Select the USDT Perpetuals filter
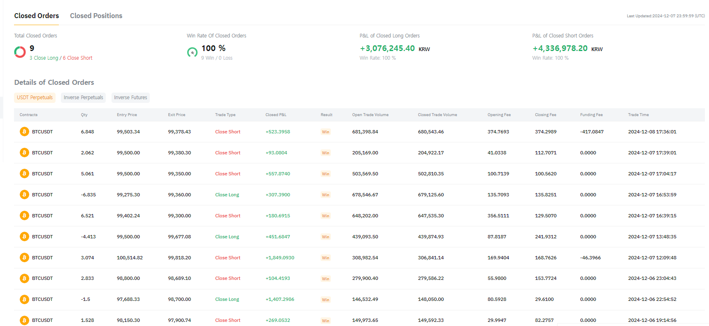Screen dimensions: 709x326 point(35,98)
